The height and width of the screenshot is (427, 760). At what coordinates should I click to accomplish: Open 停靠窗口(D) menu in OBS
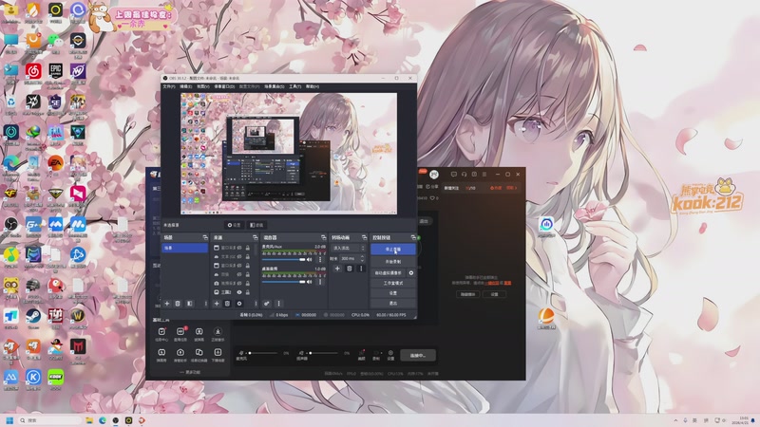tap(224, 86)
